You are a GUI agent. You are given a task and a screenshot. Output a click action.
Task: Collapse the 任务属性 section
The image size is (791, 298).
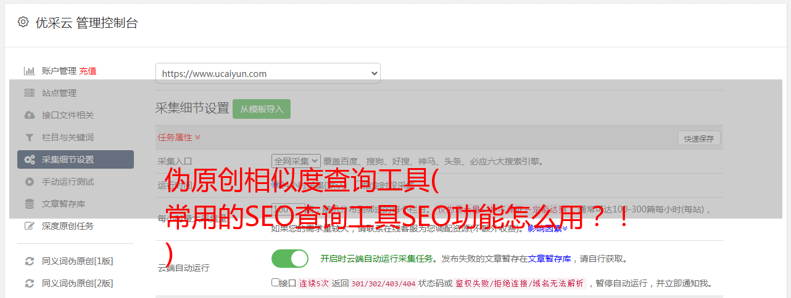179,137
